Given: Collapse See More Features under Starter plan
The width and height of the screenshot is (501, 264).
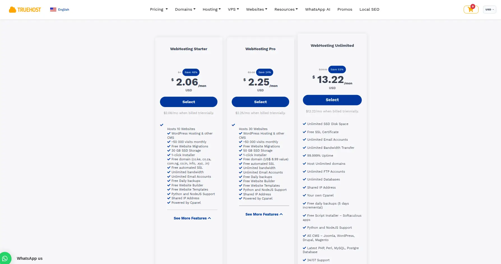Looking at the screenshot, I should (x=192, y=218).
